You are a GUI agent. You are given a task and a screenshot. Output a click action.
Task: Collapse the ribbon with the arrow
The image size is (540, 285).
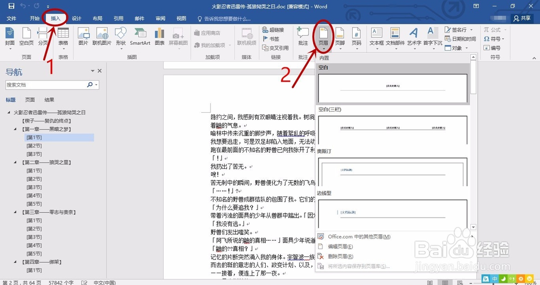coord(534,58)
